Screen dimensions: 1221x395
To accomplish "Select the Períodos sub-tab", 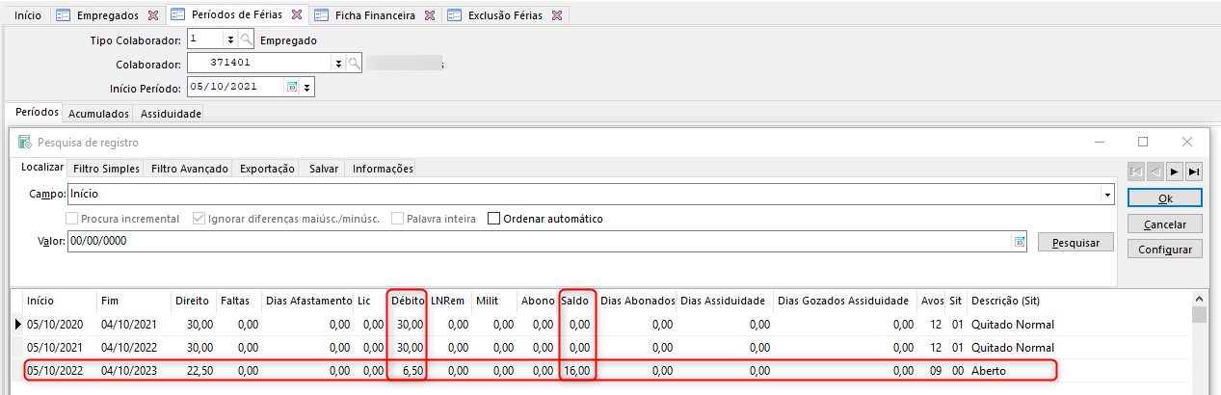I will (x=36, y=112).
